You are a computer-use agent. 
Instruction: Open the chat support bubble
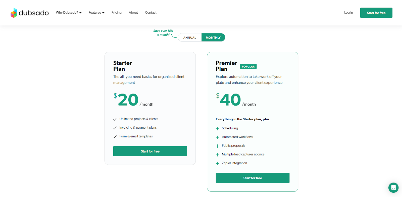coord(393,188)
